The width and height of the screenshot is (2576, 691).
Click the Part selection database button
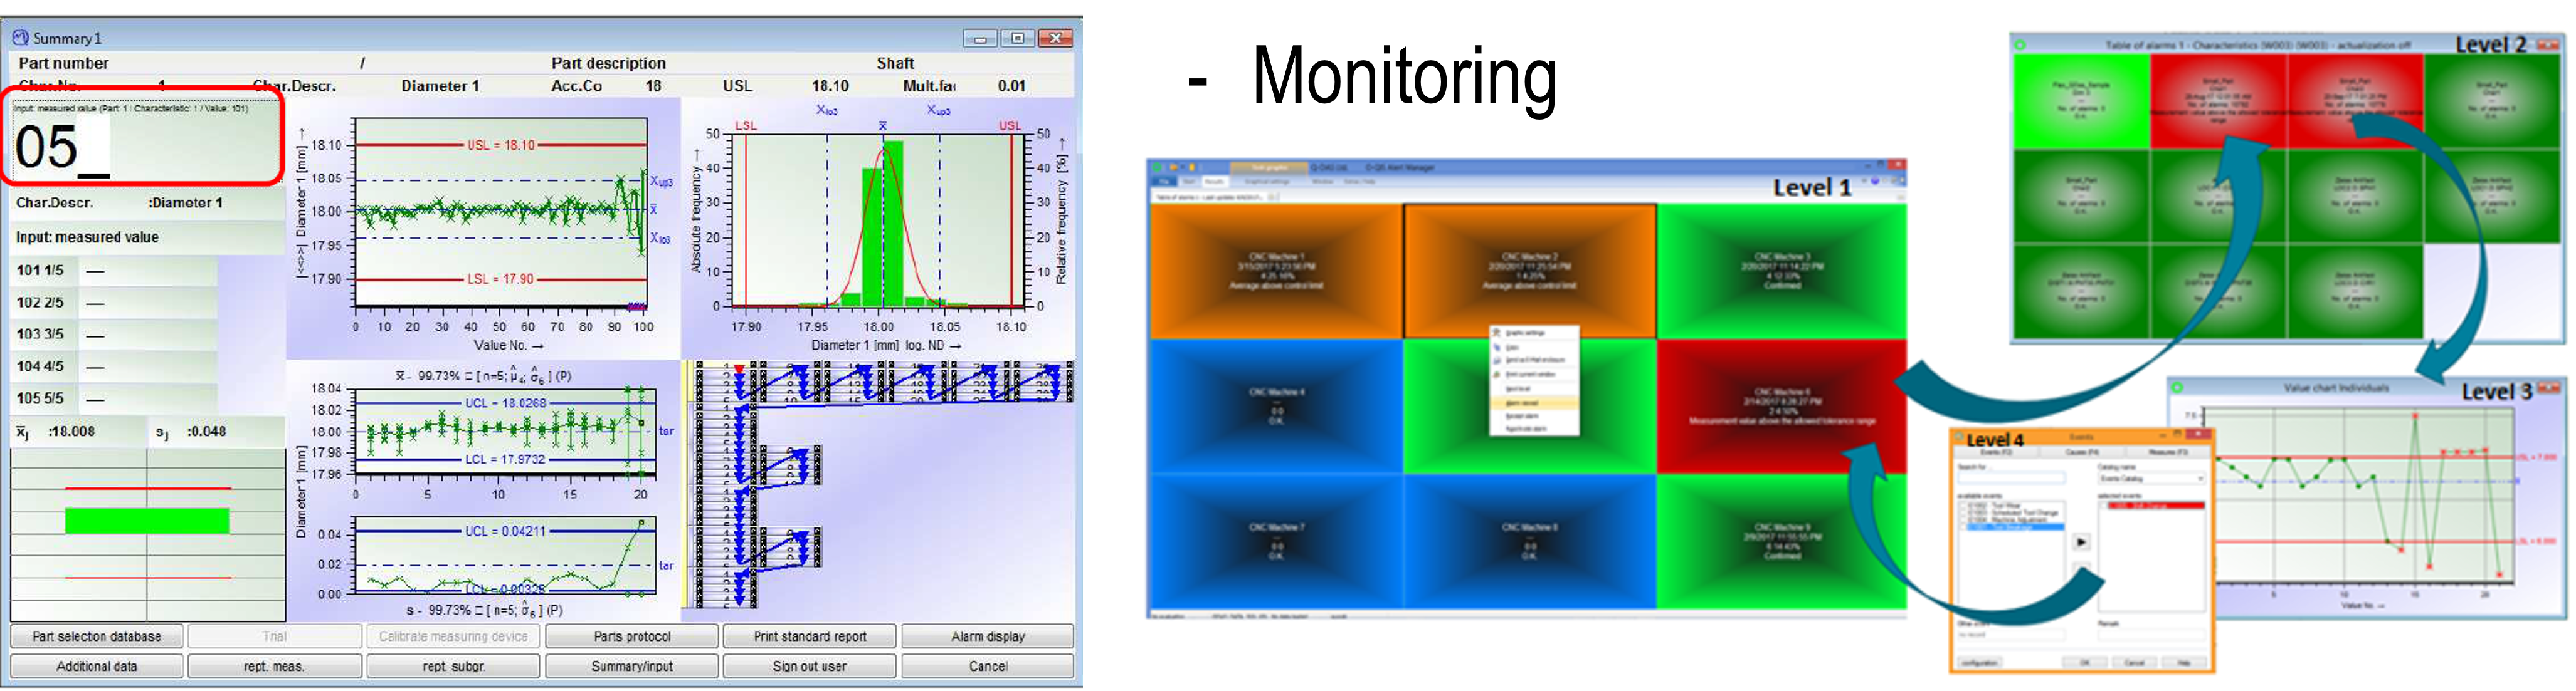pyautogui.click(x=97, y=636)
